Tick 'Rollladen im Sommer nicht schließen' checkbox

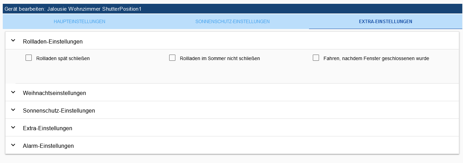click(x=172, y=58)
